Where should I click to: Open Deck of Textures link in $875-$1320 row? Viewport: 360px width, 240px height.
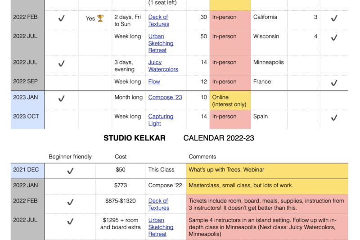tap(159, 204)
